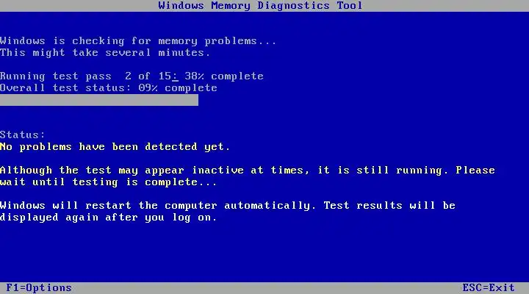Click the right end of the progress bar

click(x=195, y=100)
